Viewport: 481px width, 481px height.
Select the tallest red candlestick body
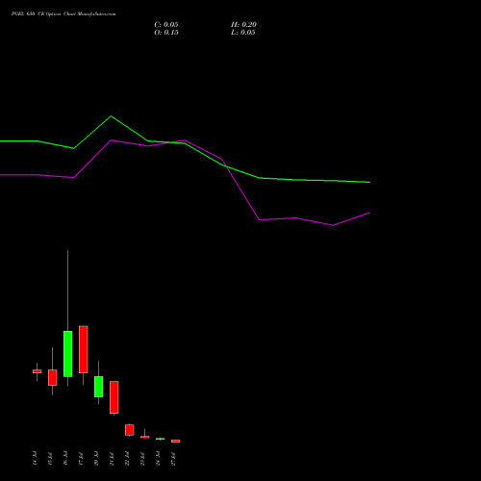84,349
